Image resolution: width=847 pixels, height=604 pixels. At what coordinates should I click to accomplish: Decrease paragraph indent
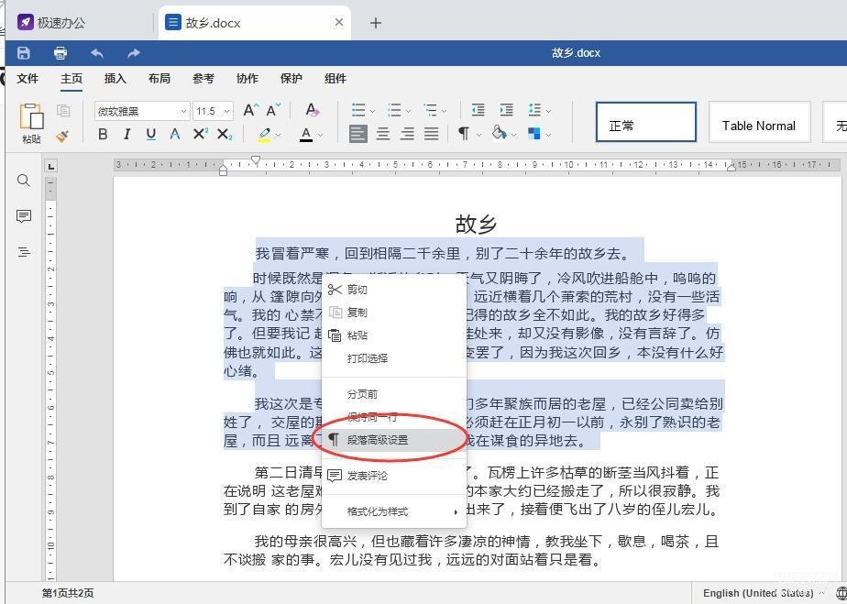pos(478,110)
